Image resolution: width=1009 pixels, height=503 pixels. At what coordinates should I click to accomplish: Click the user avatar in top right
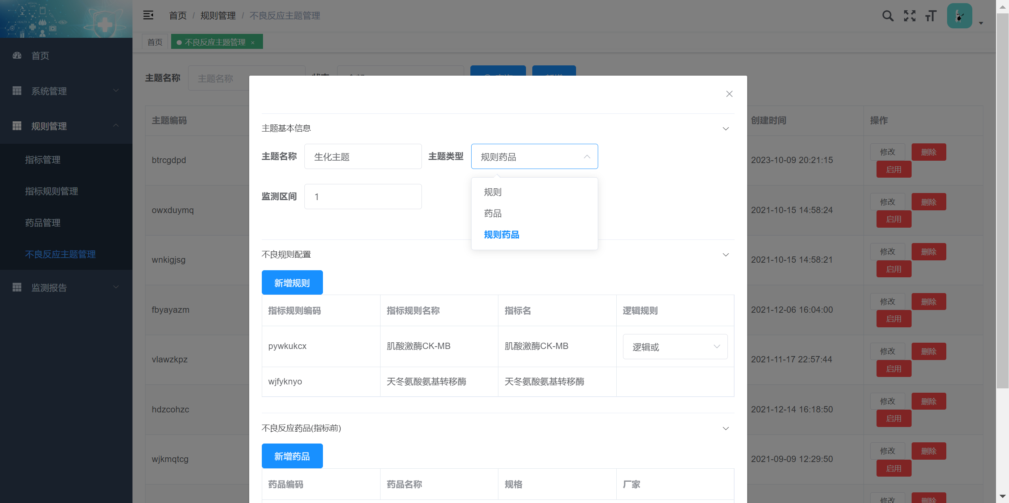(959, 16)
